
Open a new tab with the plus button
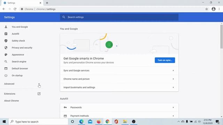pos(47,3)
